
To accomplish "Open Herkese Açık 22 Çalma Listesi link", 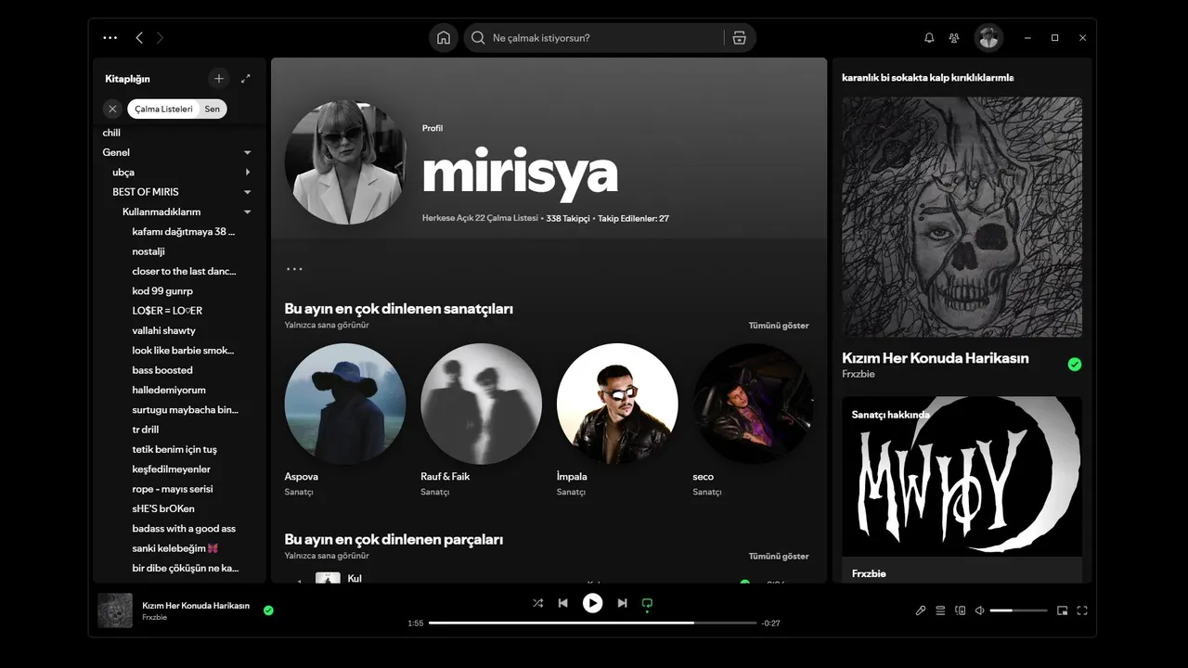I will [480, 219].
